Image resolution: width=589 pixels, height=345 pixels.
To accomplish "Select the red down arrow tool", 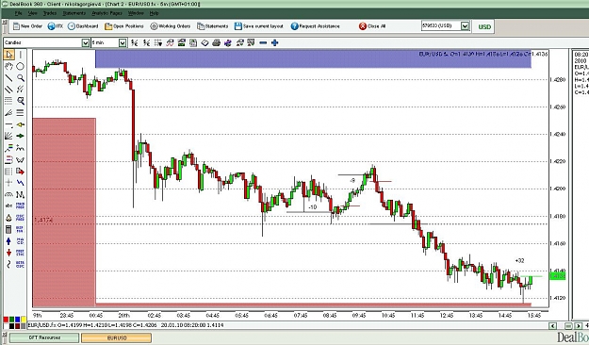I will (x=8, y=253).
